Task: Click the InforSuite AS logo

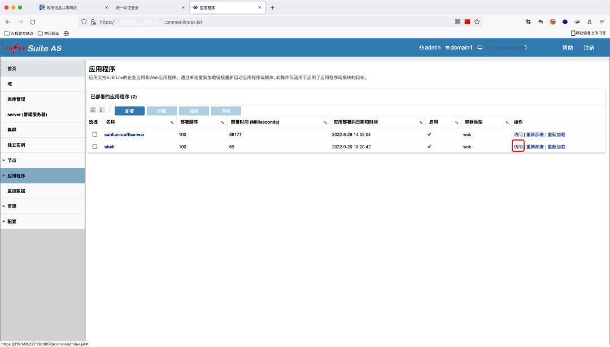Action: click(x=34, y=48)
